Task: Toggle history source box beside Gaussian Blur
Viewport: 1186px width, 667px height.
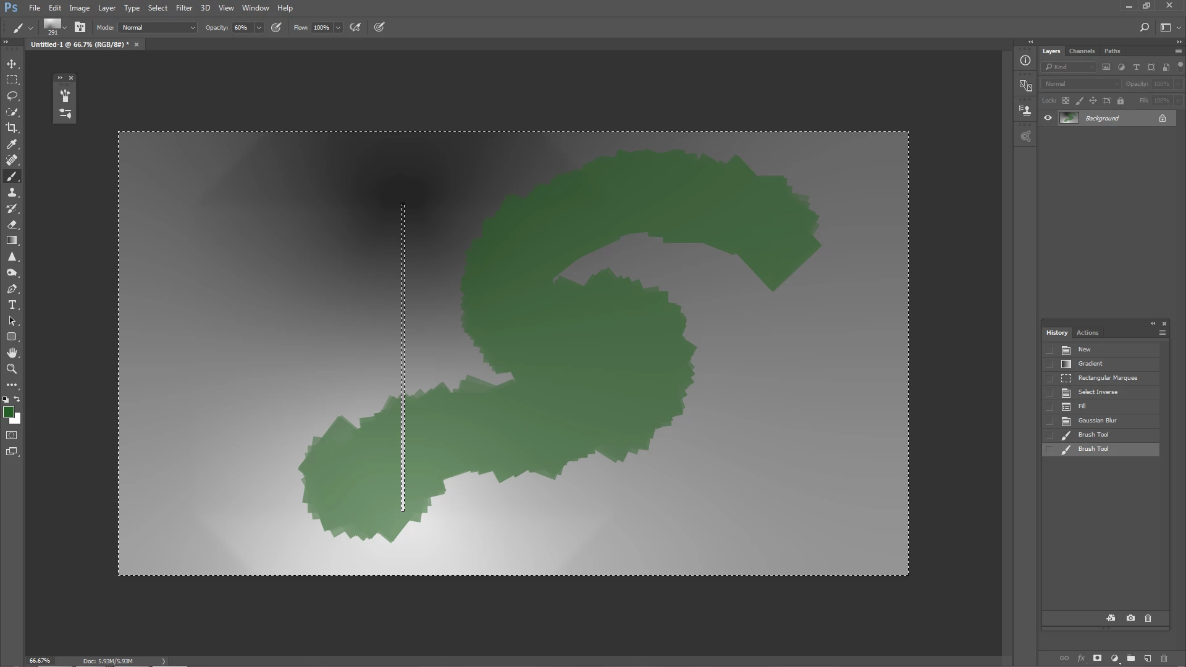Action: coord(1049,421)
